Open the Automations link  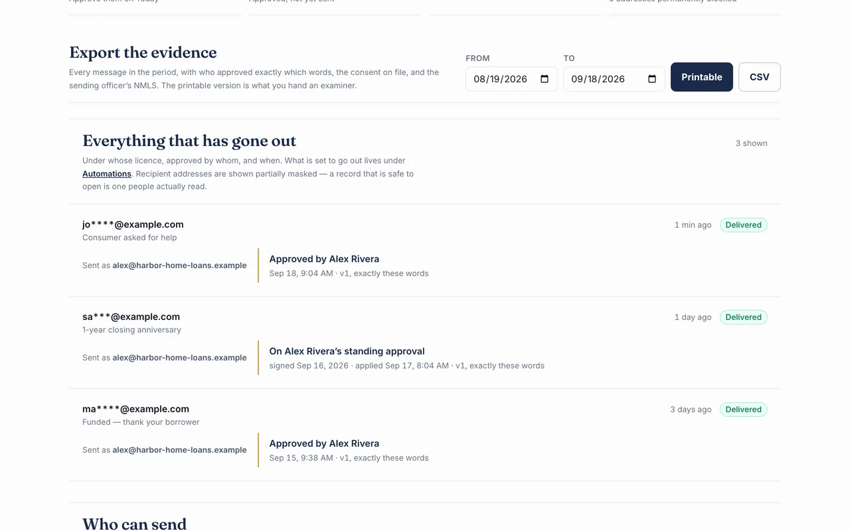click(x=107, y=174)
